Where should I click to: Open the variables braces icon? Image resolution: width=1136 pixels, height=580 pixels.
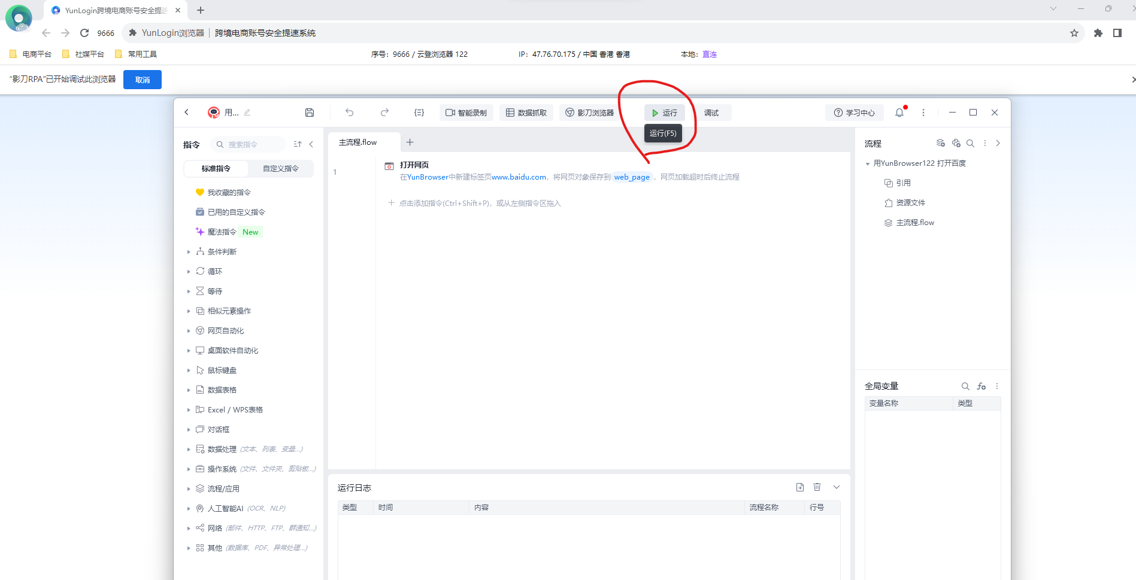(x=419, y=113)
